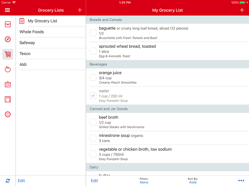
Task: Add a new item with the plus button
Action: (x=242, y=10)
